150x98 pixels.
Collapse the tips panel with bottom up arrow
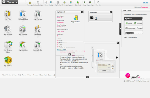pyautogui.click(x=87, y=77)
